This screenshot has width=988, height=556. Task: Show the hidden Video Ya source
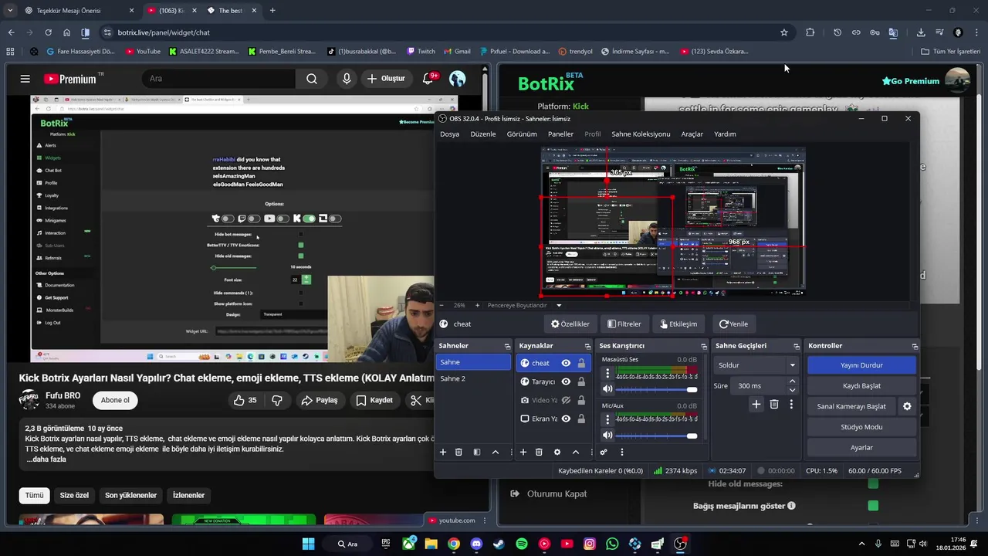[x=566, y=400]
